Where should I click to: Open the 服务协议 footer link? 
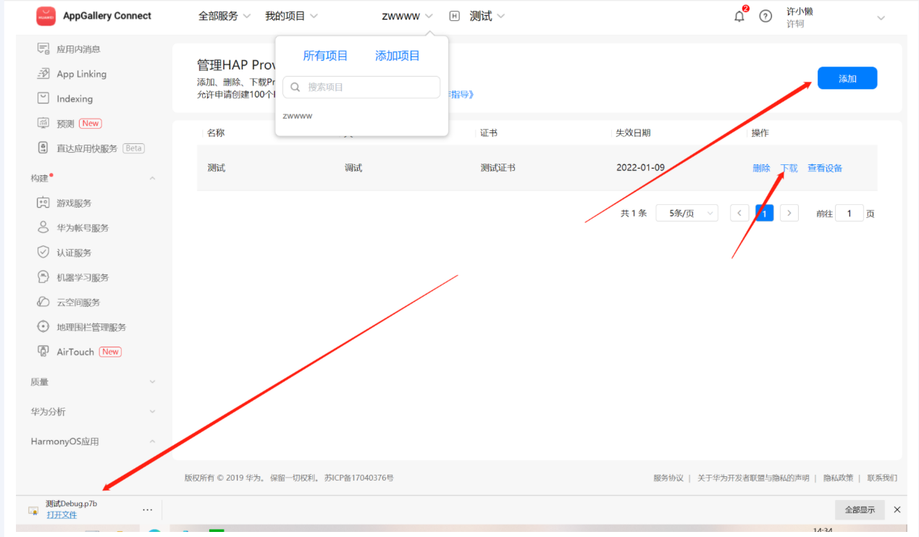[668, 478]
